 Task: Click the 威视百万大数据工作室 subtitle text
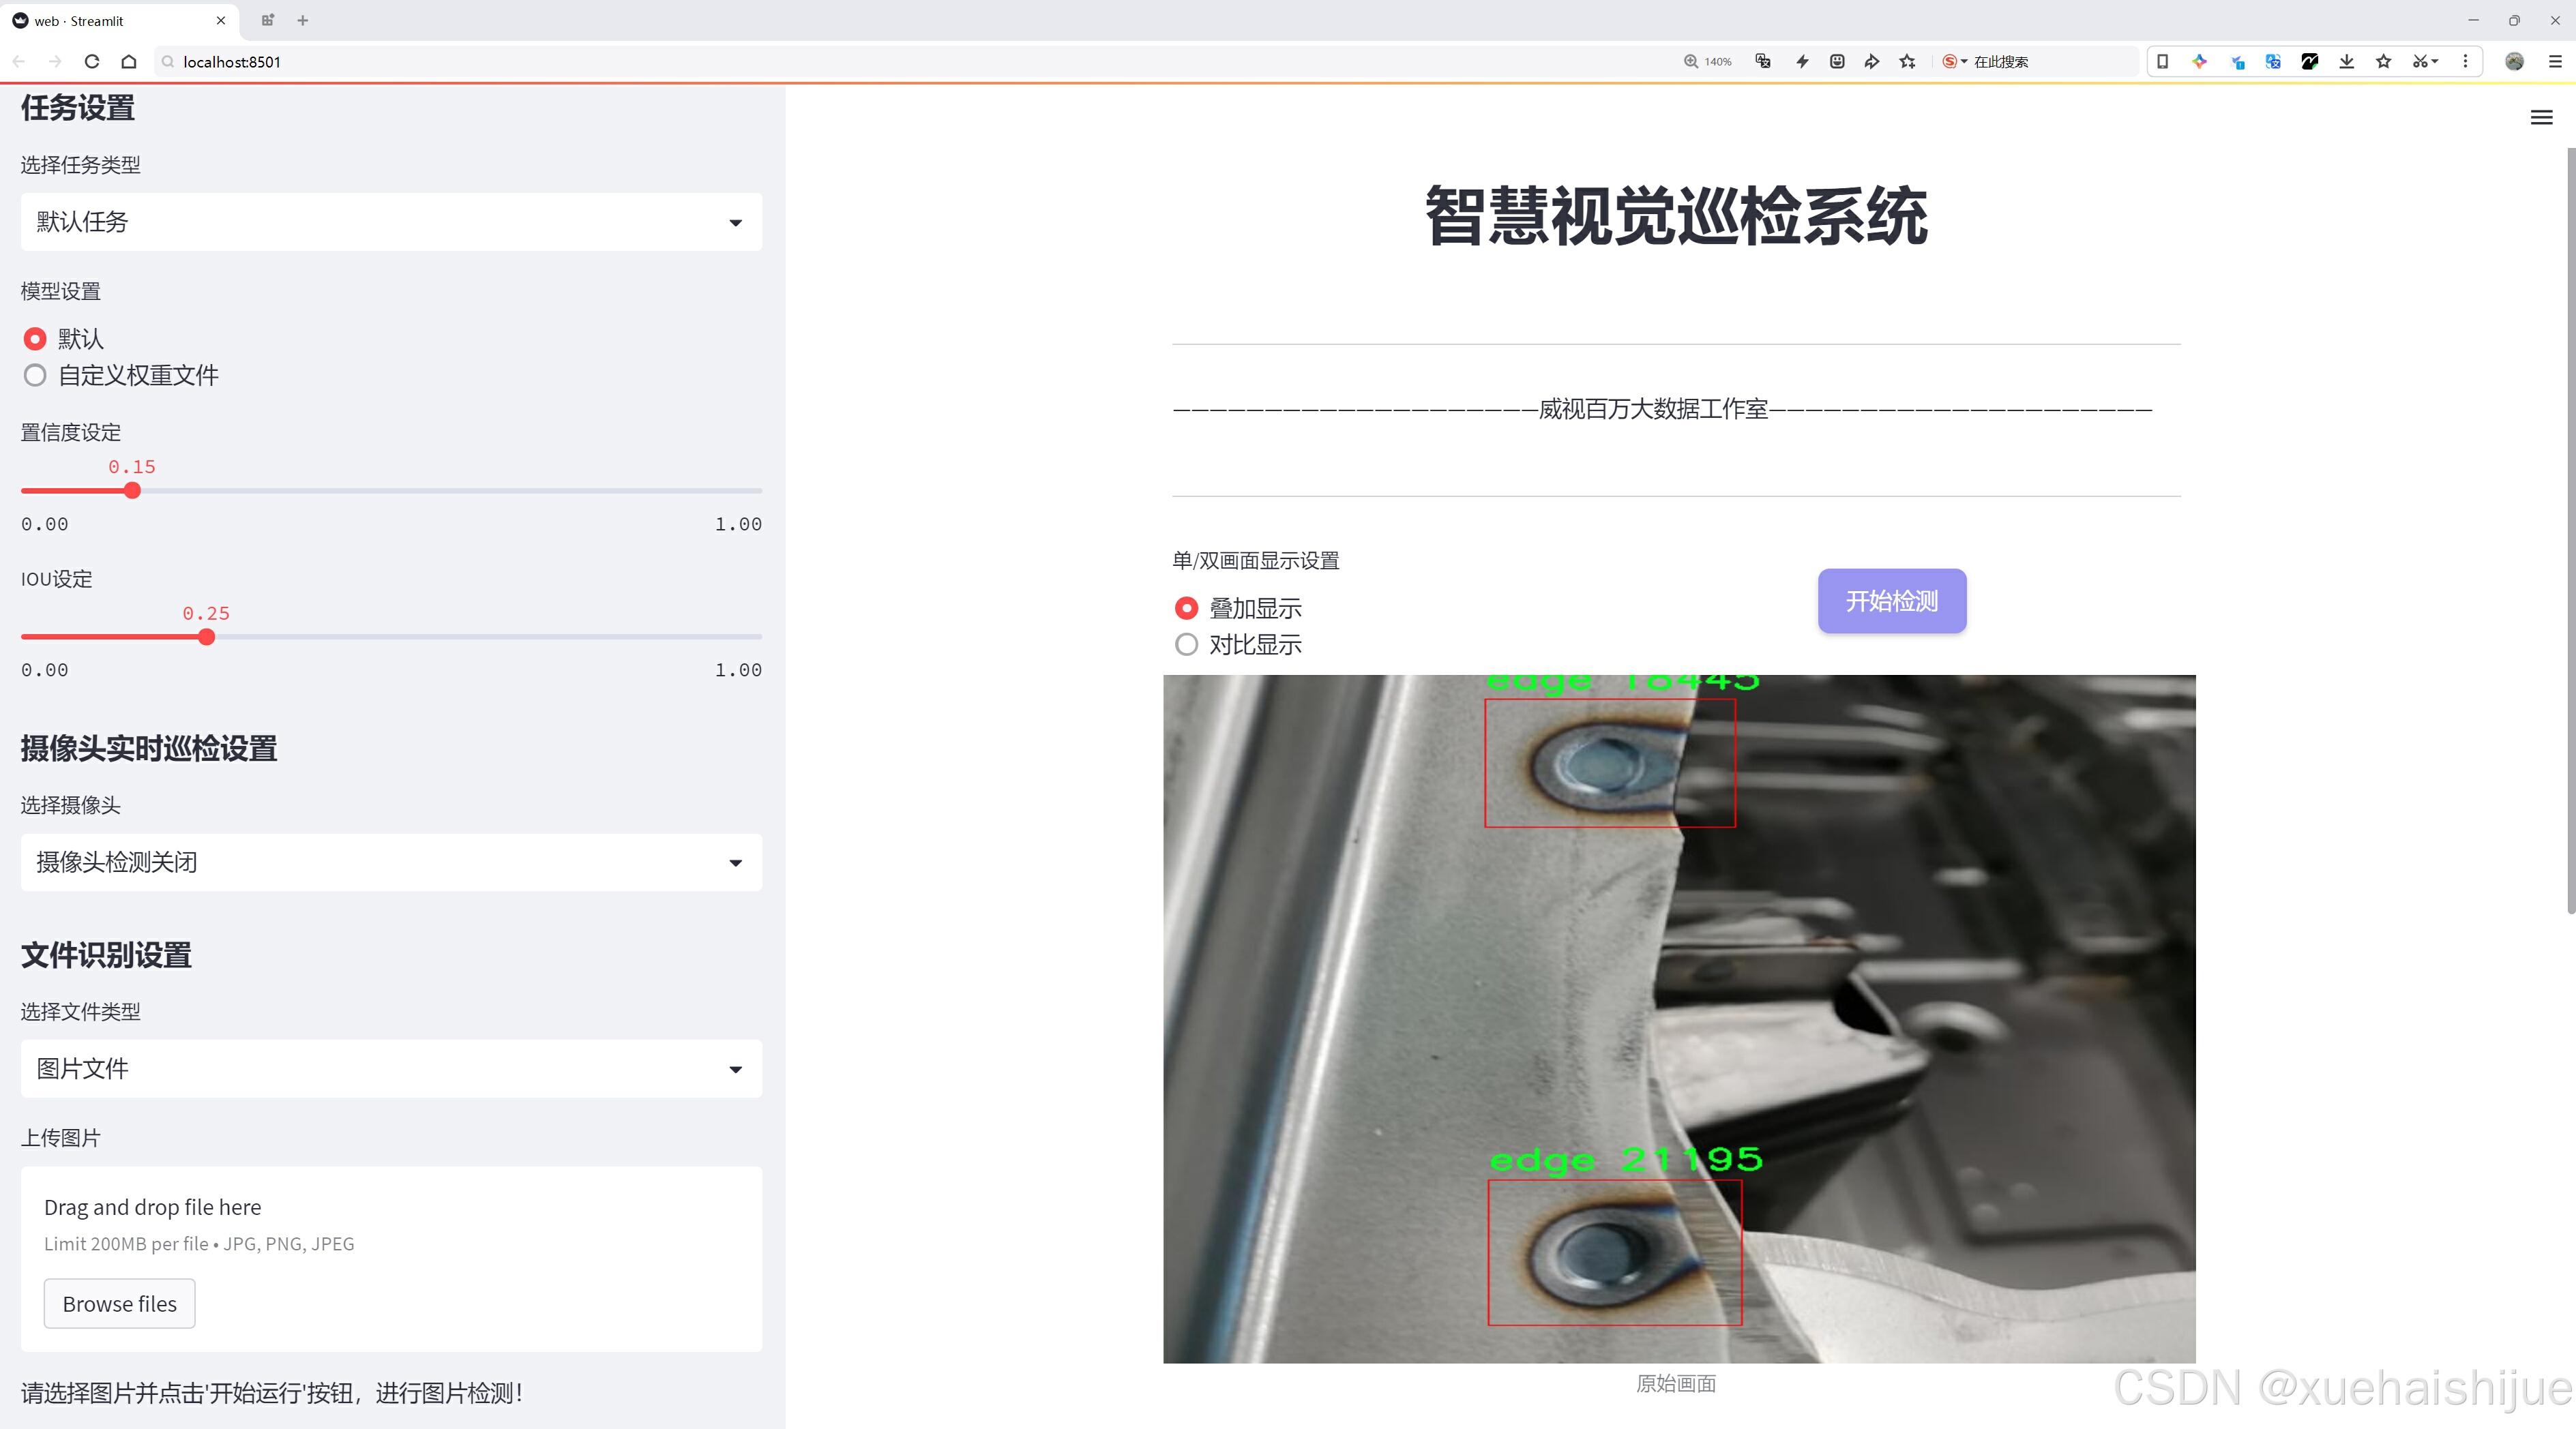tap(1653, 408)
